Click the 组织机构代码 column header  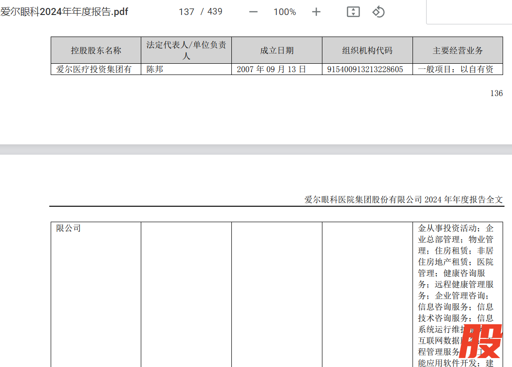click(367, 51)
